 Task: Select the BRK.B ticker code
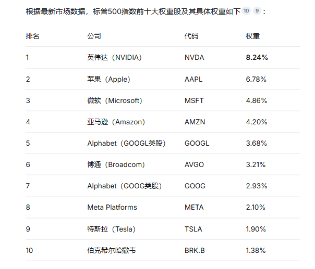(195, 251)
